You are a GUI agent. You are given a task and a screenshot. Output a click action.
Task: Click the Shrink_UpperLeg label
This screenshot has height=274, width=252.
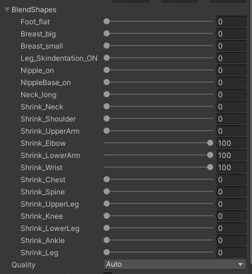[x=50, y=204]
